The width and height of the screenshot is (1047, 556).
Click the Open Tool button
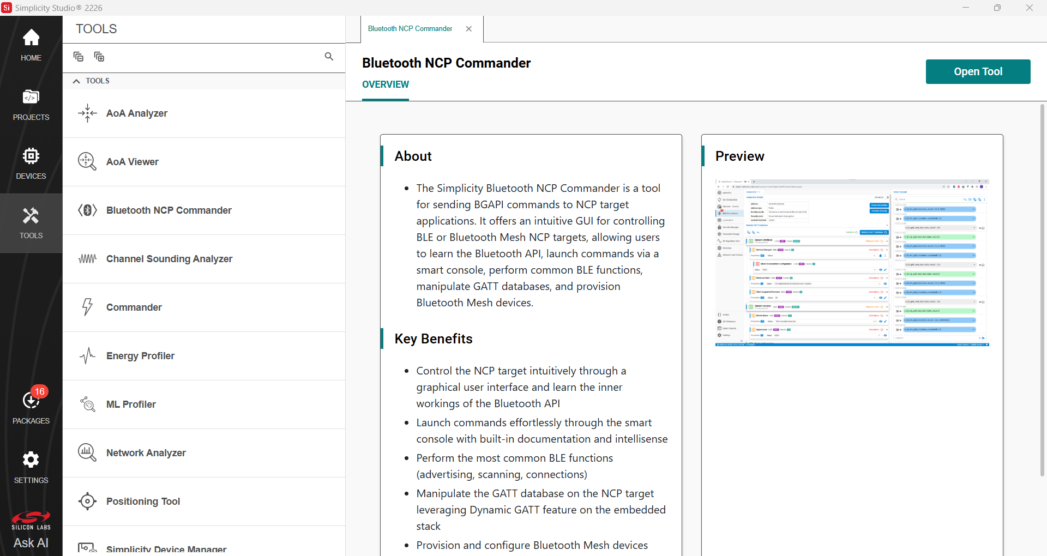pos(978,71)
